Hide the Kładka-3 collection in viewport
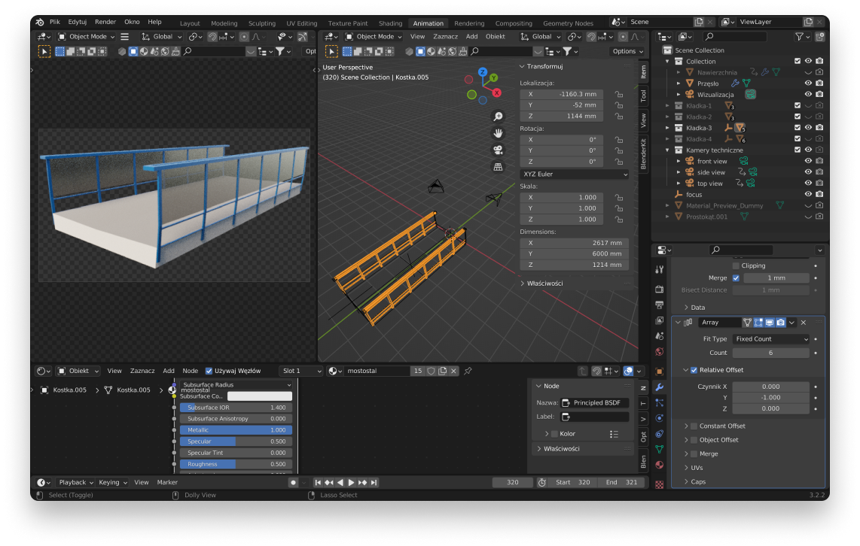Screen dimensions: 860x546 coord(808,128)
